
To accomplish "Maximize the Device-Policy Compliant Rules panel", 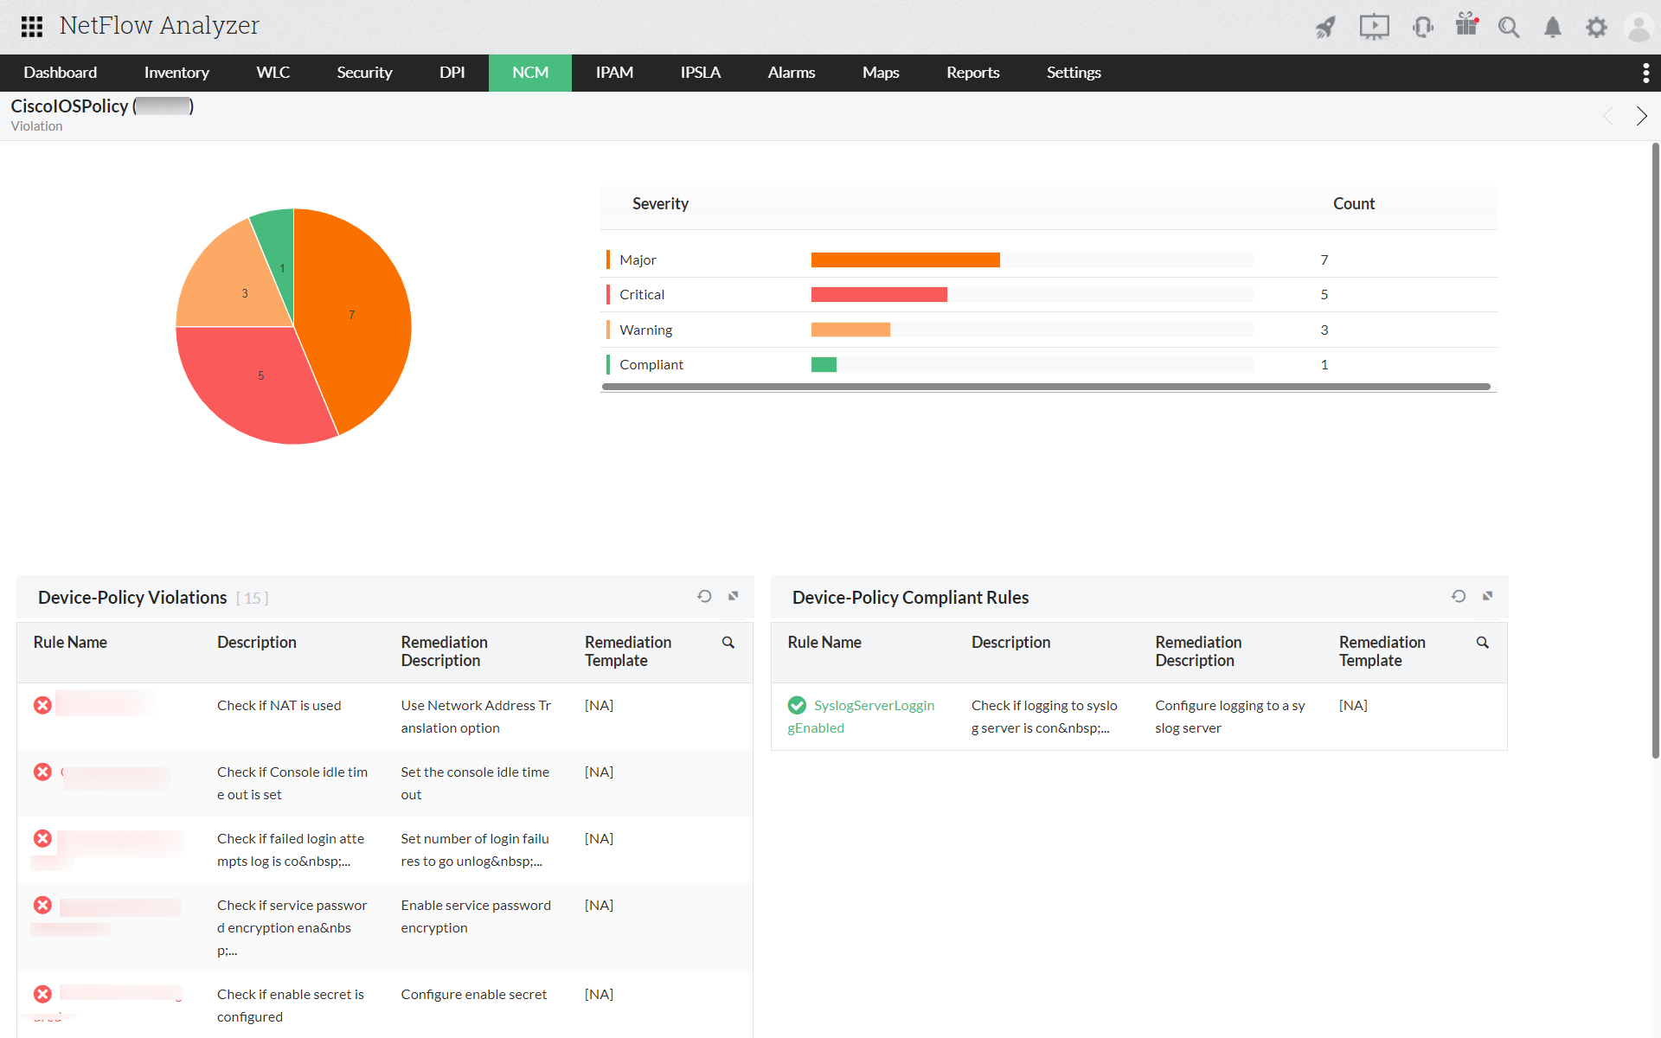I will click(1488, 596).
